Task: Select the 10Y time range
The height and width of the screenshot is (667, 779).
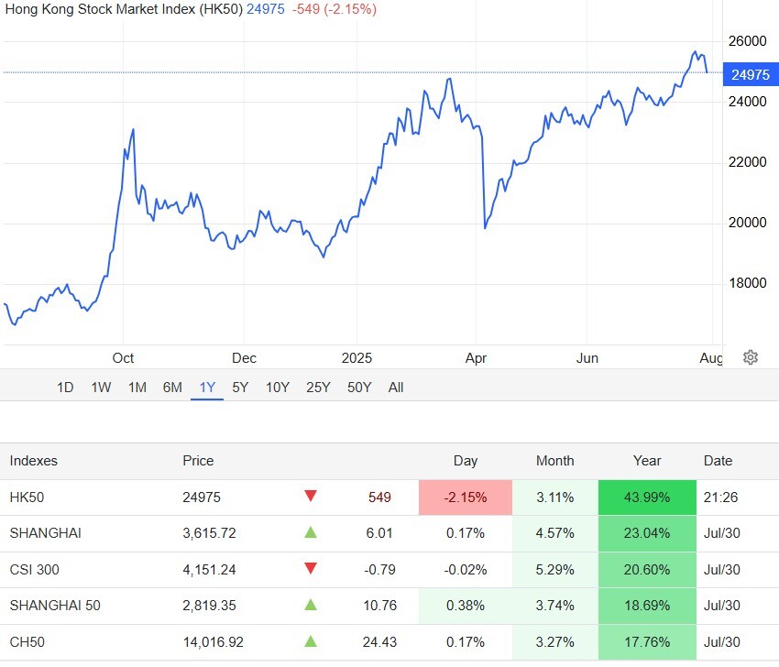Action: click(278, 388)
